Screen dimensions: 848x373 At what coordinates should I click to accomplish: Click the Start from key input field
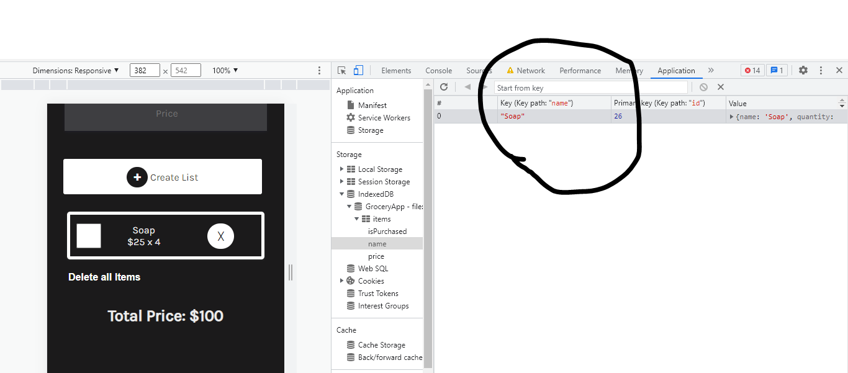coord(590,88)
